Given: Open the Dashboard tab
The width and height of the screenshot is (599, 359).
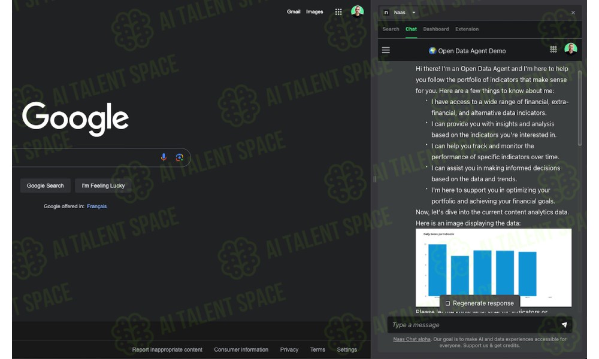Looking at the screenshot, I should pyautogui.click(x=436, y=29).
